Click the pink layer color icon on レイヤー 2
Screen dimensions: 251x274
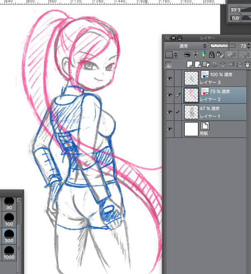[205, 91]
